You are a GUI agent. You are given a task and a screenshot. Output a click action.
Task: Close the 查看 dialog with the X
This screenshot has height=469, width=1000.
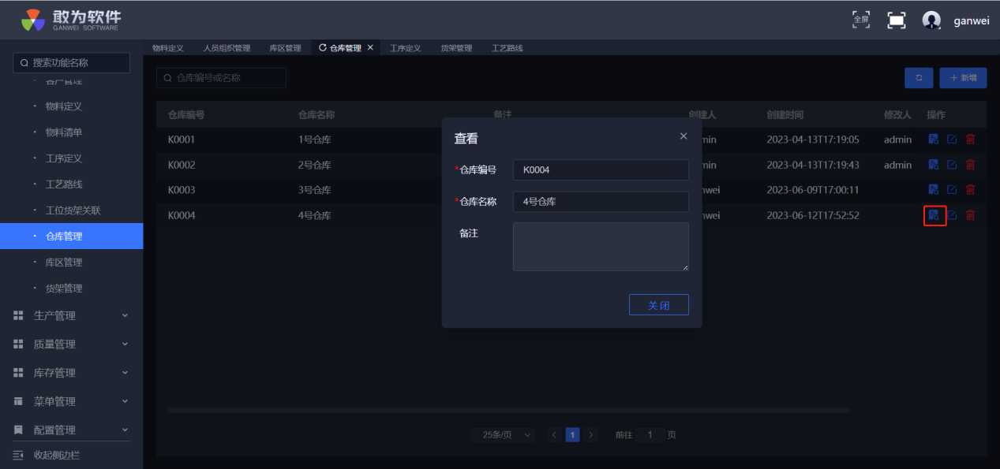tap(684, 136)
